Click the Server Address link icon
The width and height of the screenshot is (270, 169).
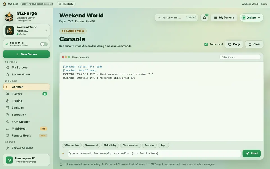pyautogui.click(x=7, y=148)
